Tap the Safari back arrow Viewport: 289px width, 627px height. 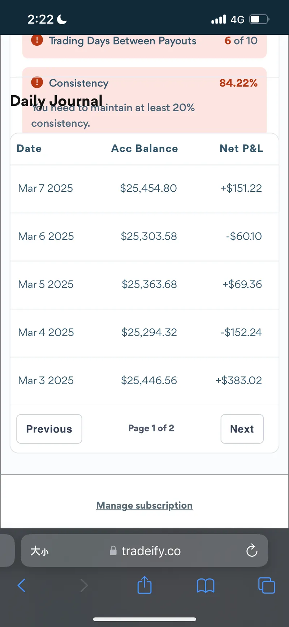[x=22, y=585]
